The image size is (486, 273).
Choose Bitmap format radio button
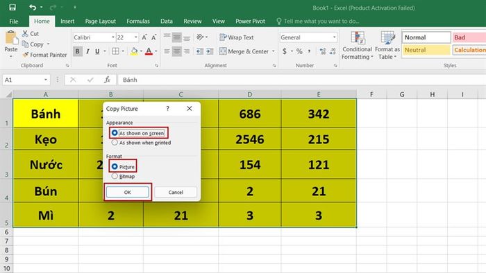point(123,176)
